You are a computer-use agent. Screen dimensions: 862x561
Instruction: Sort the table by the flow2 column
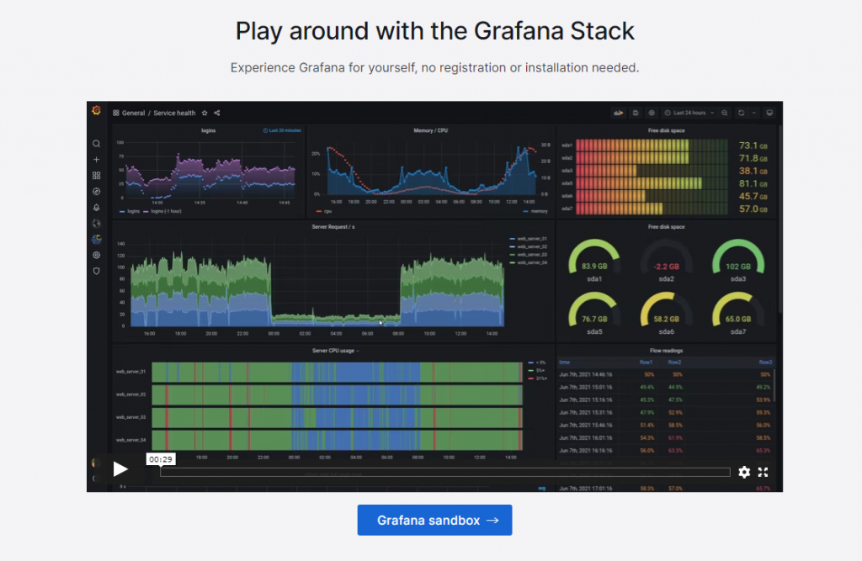[674, 363]
